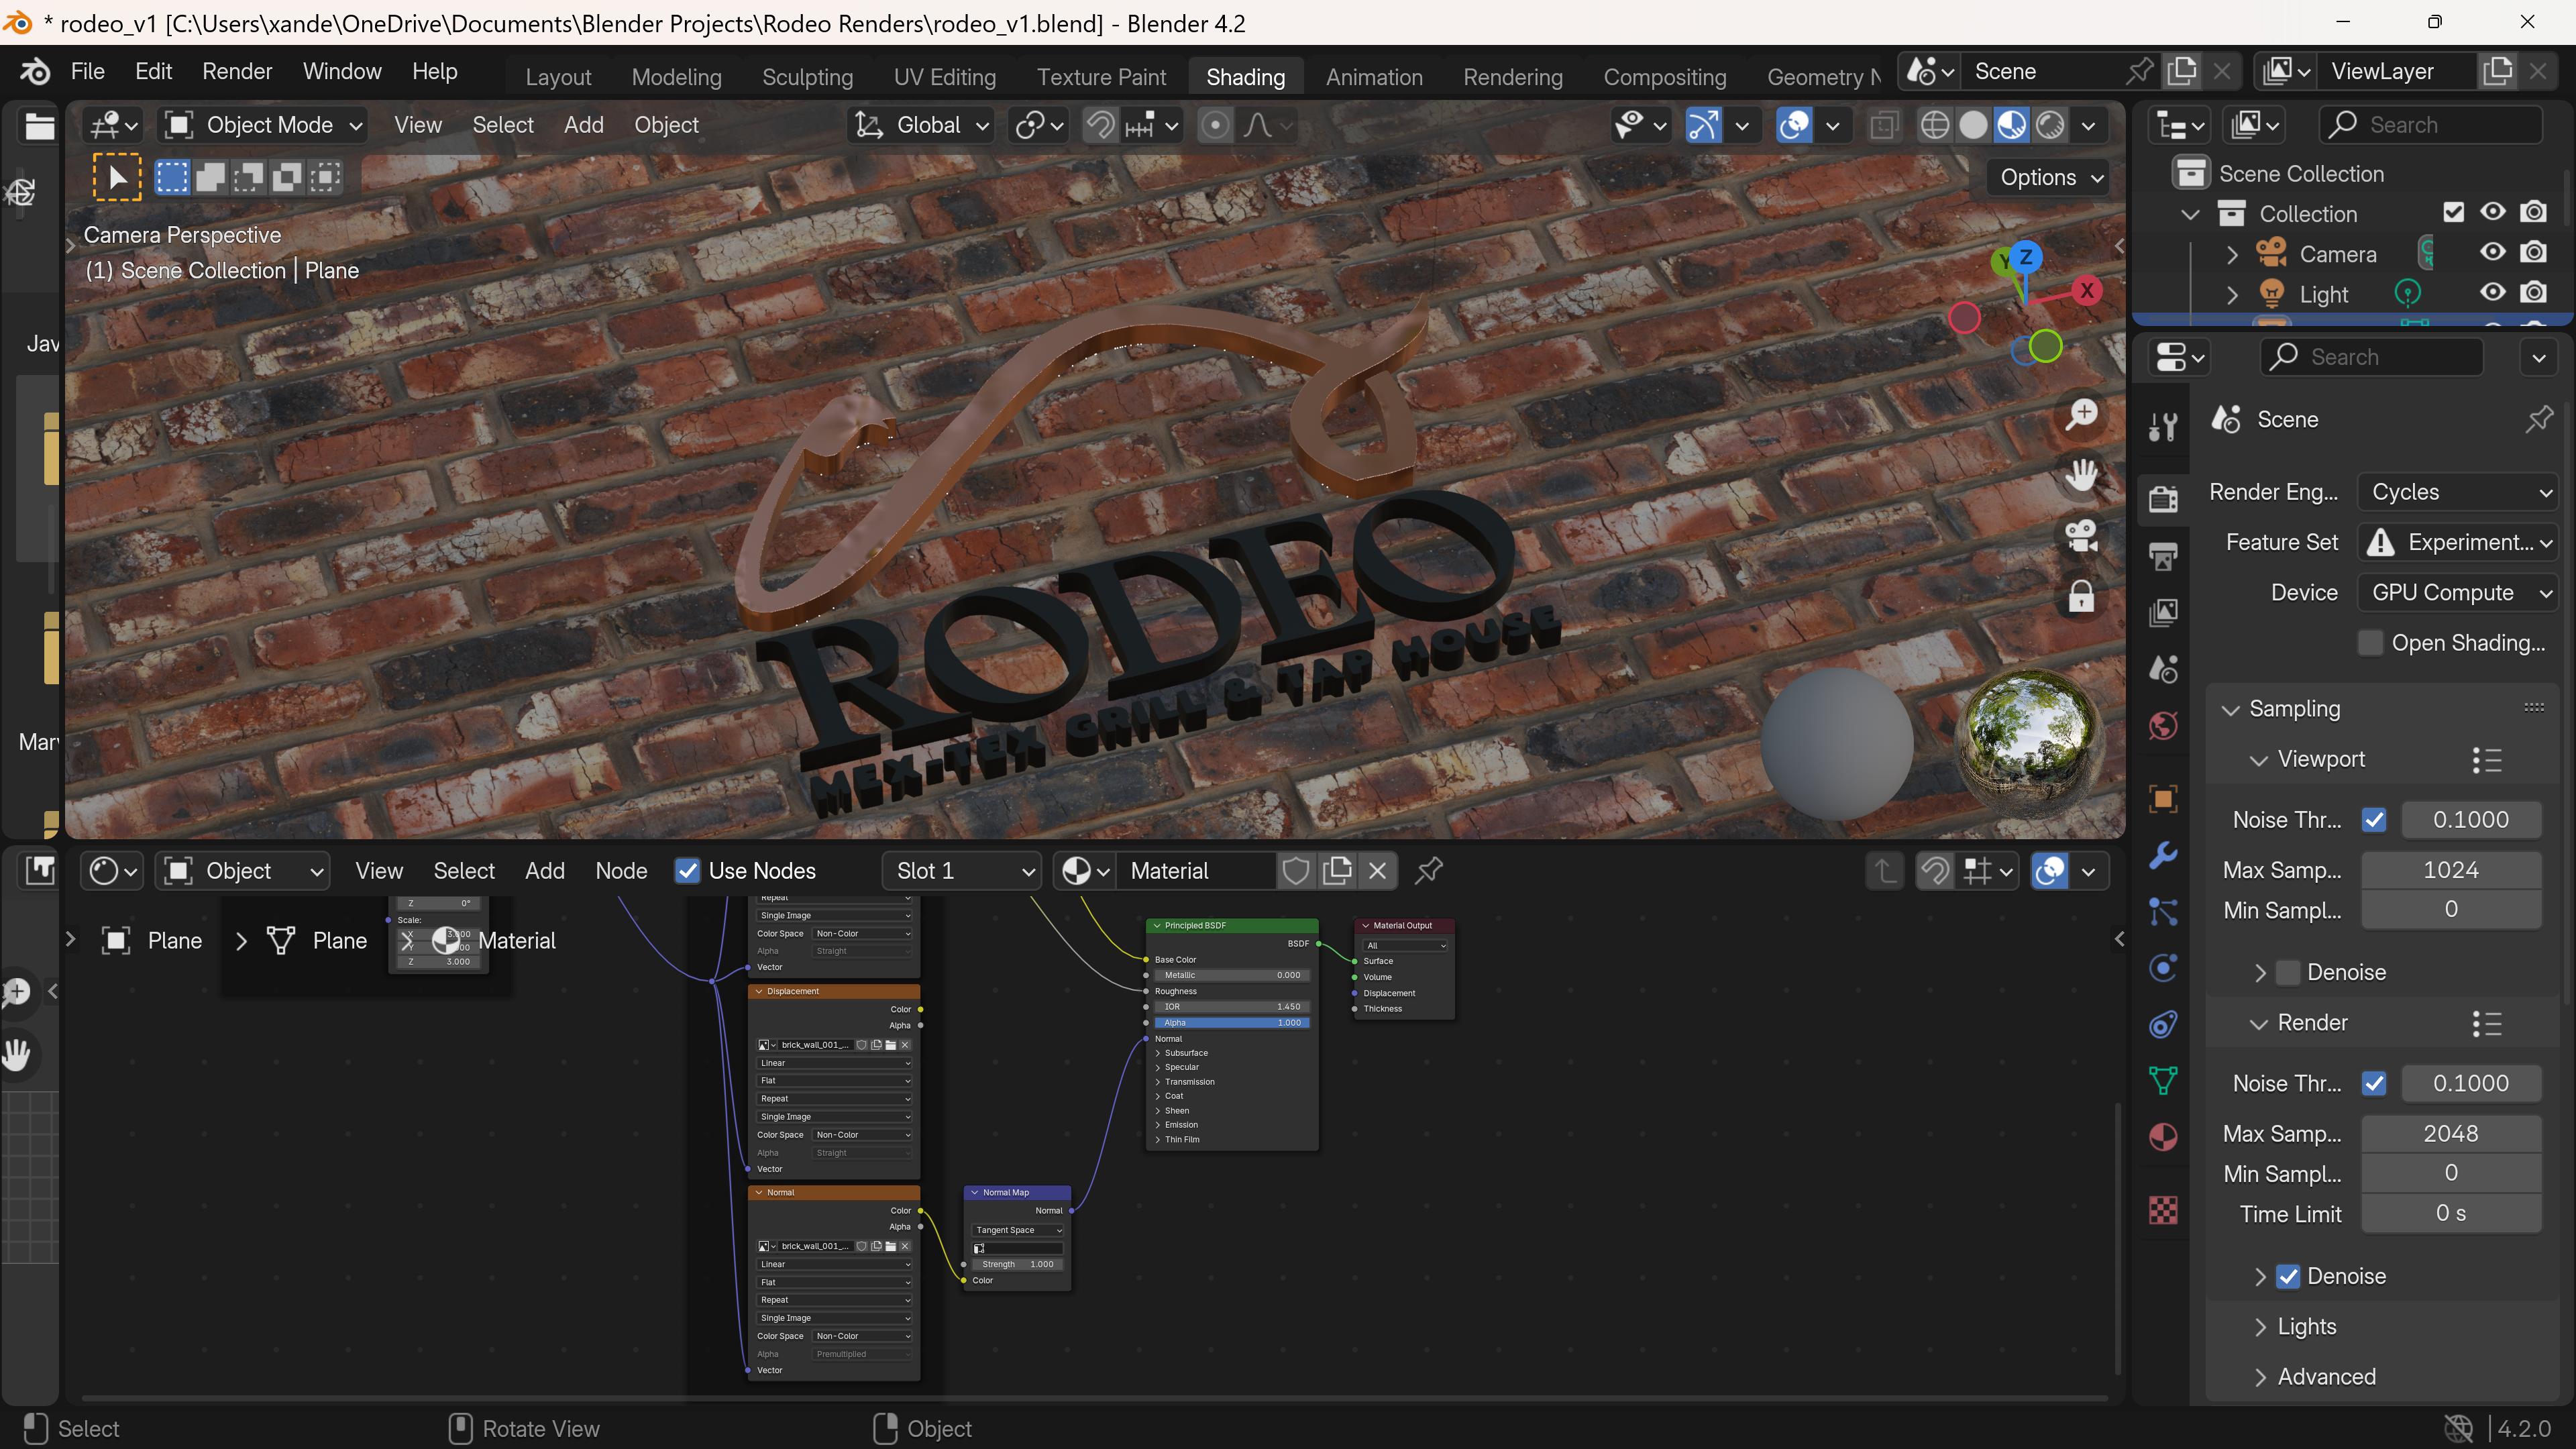Open the Render Engine Cycles dropdown
The width and height of the screenshot is (2576, 1449).
(2456, 492)
